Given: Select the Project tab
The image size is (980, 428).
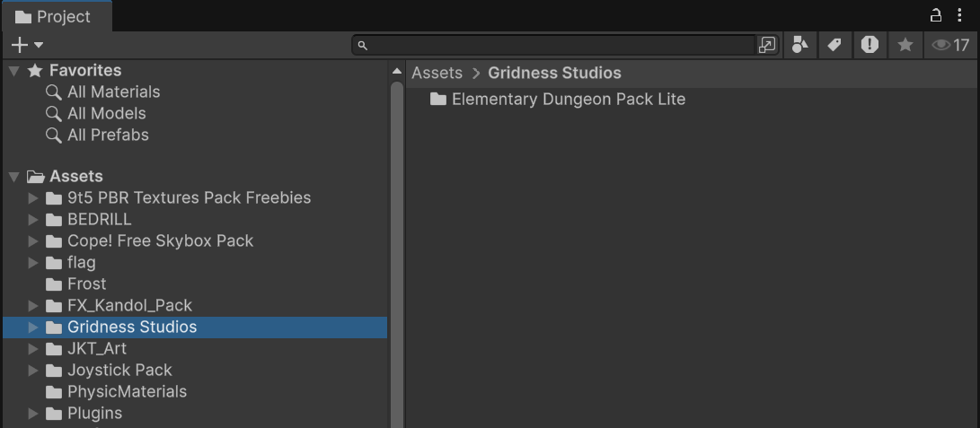Looking at the screenshot, I should pyautogui.click(x=54, y=17).
